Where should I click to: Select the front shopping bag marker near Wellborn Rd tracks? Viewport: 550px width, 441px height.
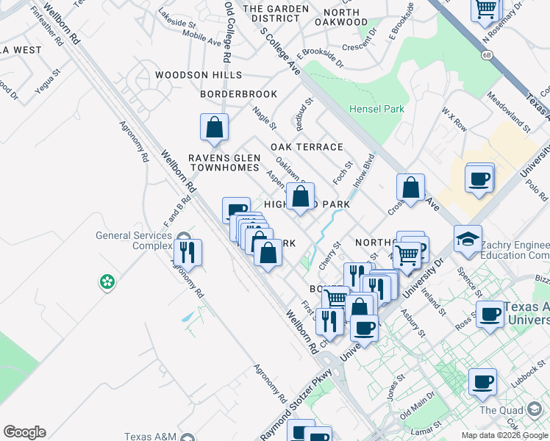(x=268, y=254)
